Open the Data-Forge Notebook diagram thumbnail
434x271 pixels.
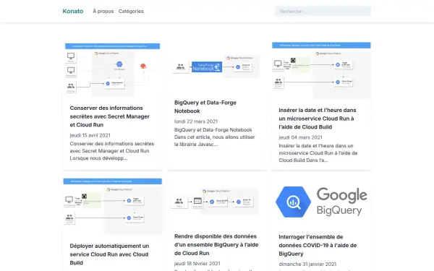point(217,67)
